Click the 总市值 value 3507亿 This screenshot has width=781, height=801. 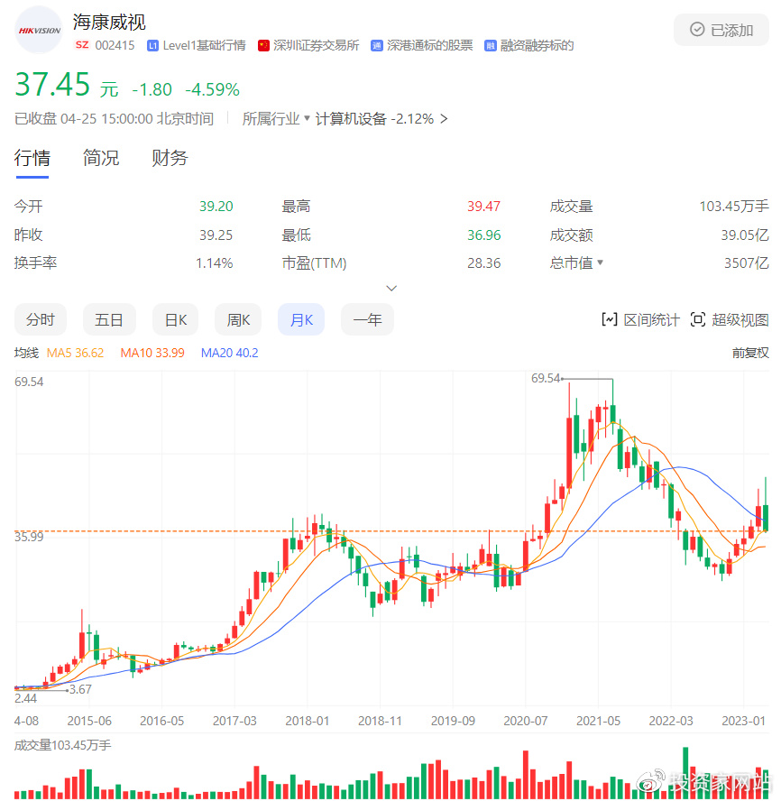[746, 263]
